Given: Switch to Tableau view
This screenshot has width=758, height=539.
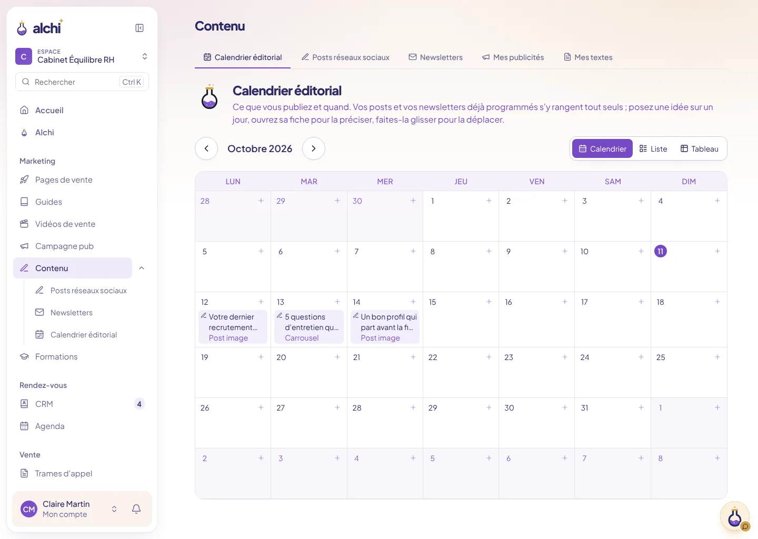Looking at the screenshot, I should pos(700,149).
